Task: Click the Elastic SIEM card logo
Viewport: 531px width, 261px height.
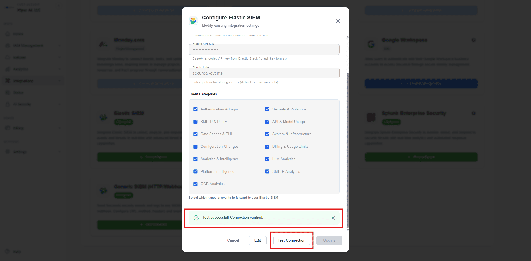Action: click(x=103, y=117)
